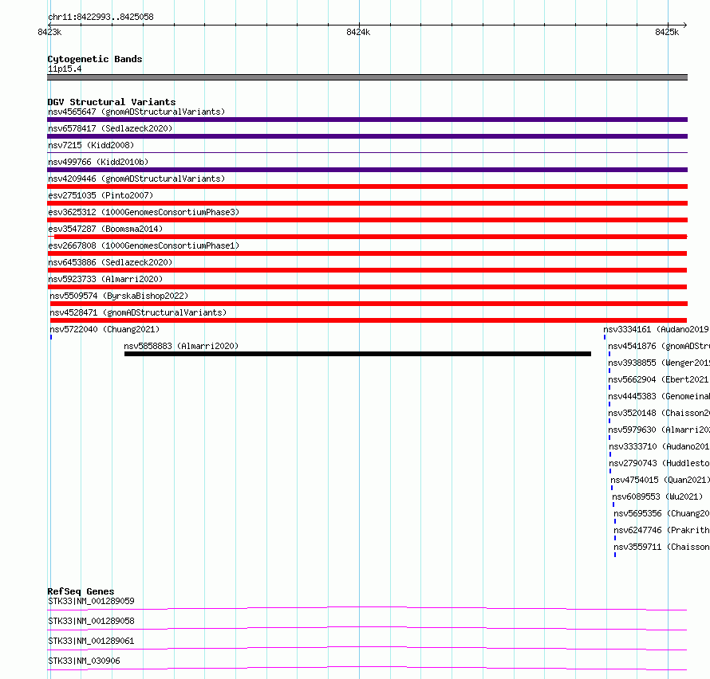Click esv3547287 Boomsma2014 label
Viewport: 710px width, 679px height.
(x=105, y=229)
